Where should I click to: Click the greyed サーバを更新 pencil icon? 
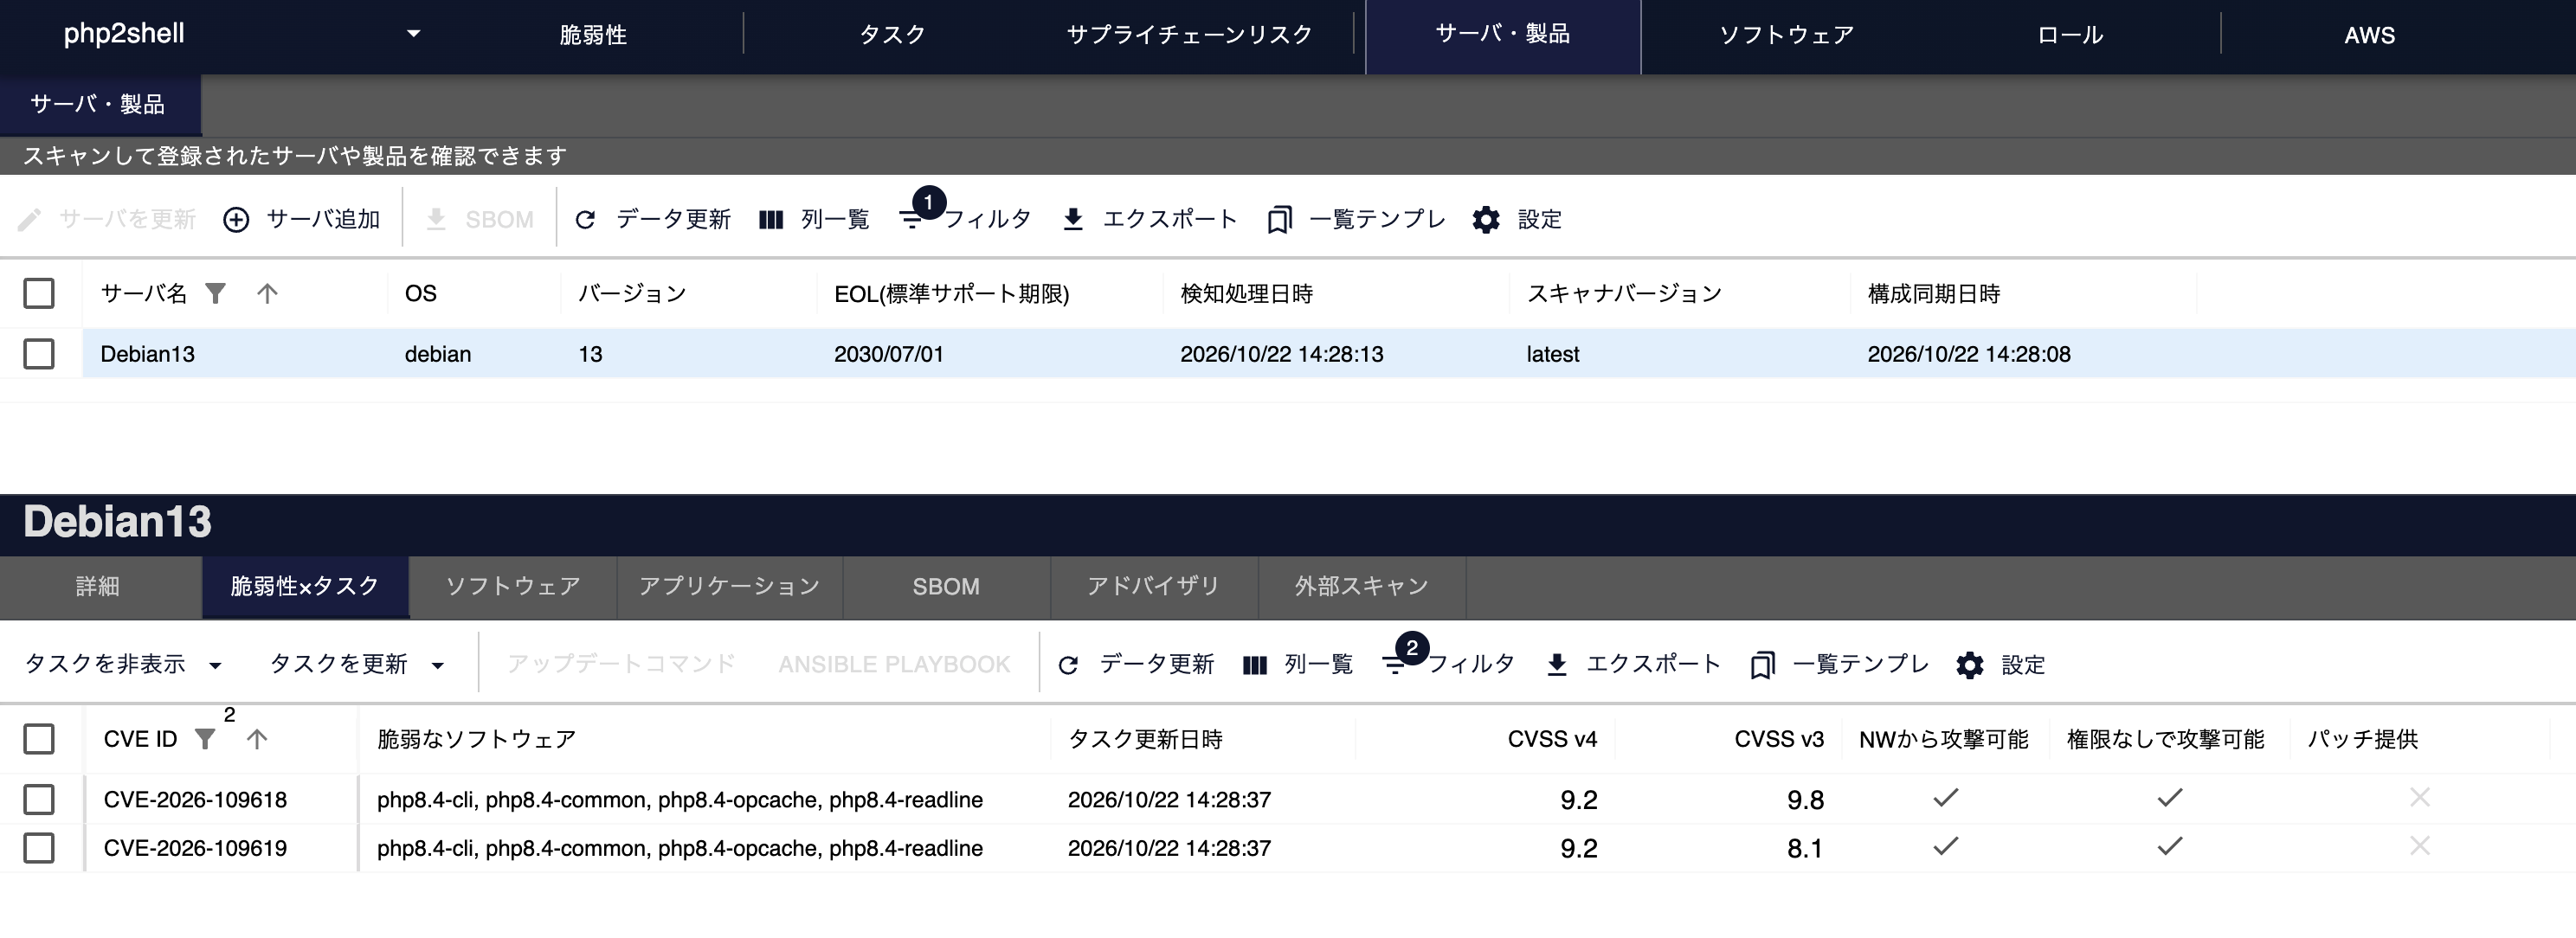coord(30,220)
